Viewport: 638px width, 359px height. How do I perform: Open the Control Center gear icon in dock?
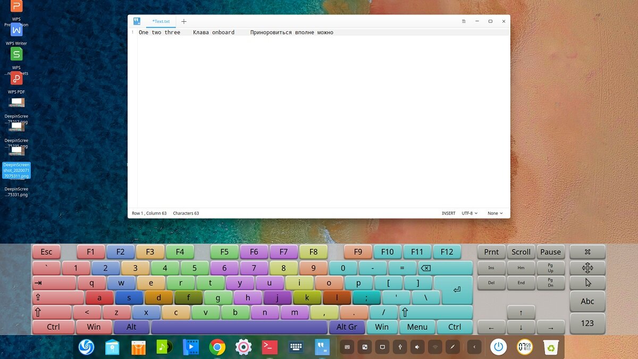(x=244, y=347)
